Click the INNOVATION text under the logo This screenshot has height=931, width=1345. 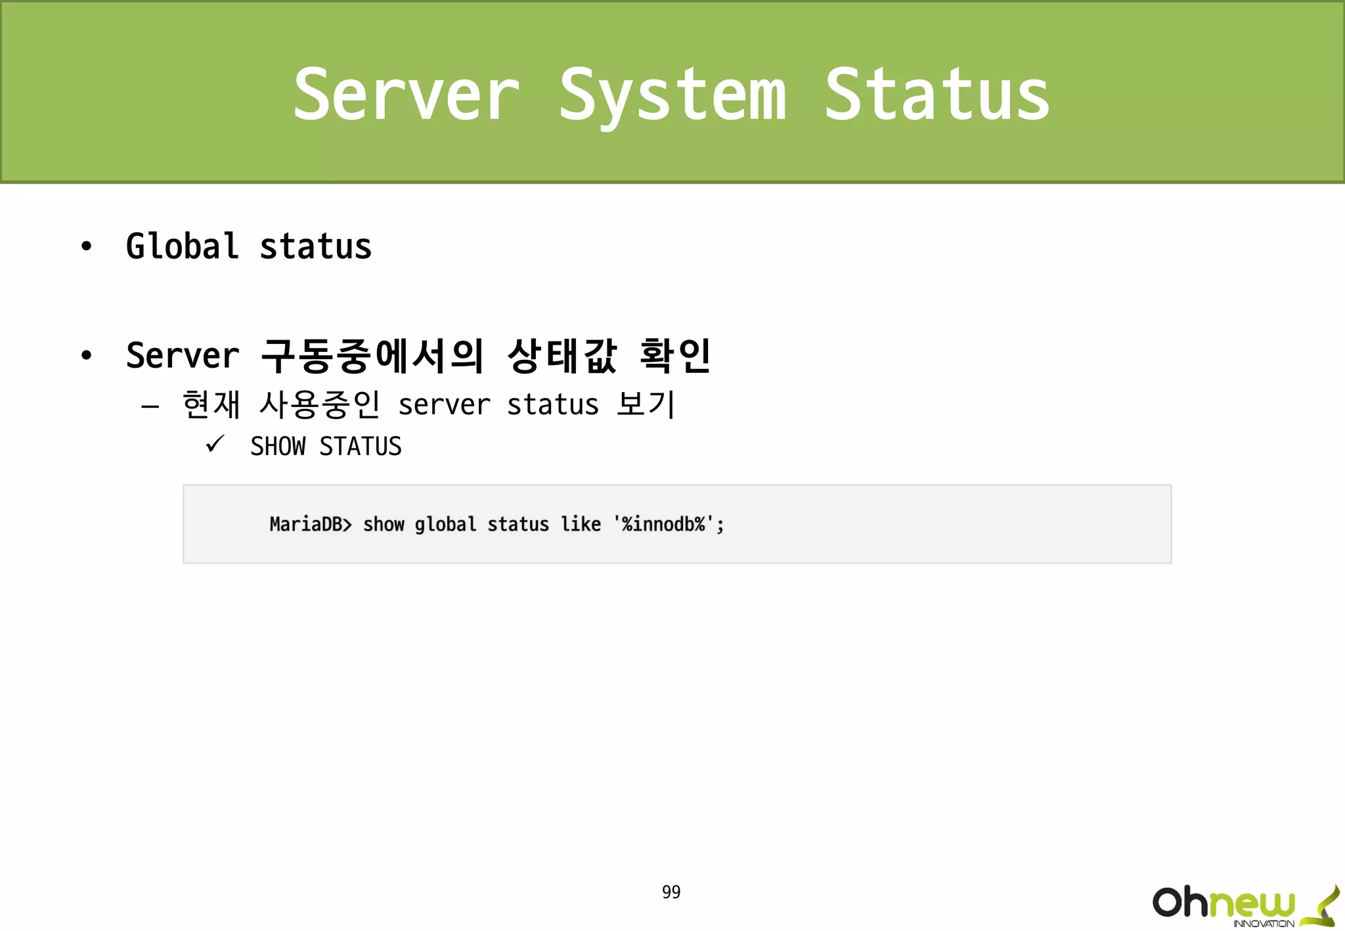[1263, 924]
